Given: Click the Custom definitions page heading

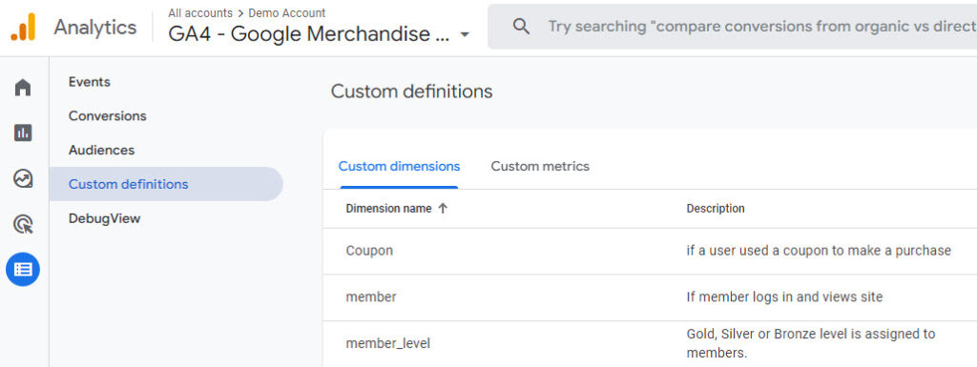Looking at the screenshot, I should (x=412, y=92).
